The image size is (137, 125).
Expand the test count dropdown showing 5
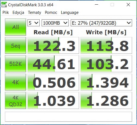click(x=33, y=23)
